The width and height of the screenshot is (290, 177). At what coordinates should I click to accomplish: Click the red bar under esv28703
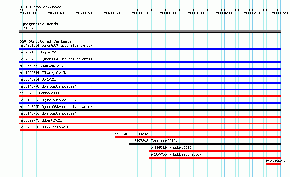150,96
